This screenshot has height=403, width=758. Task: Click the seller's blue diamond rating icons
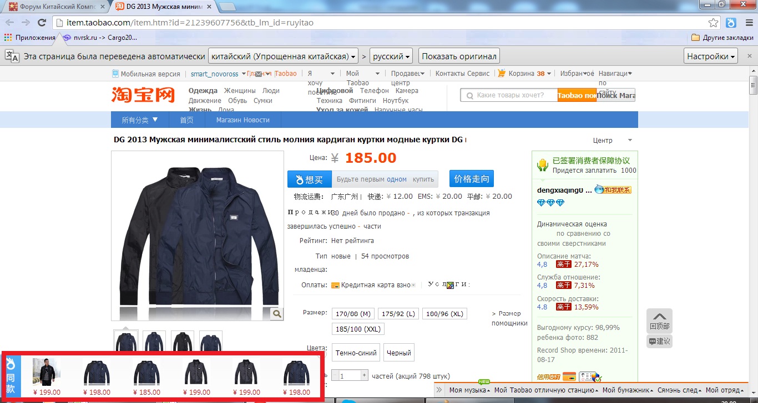550,203
